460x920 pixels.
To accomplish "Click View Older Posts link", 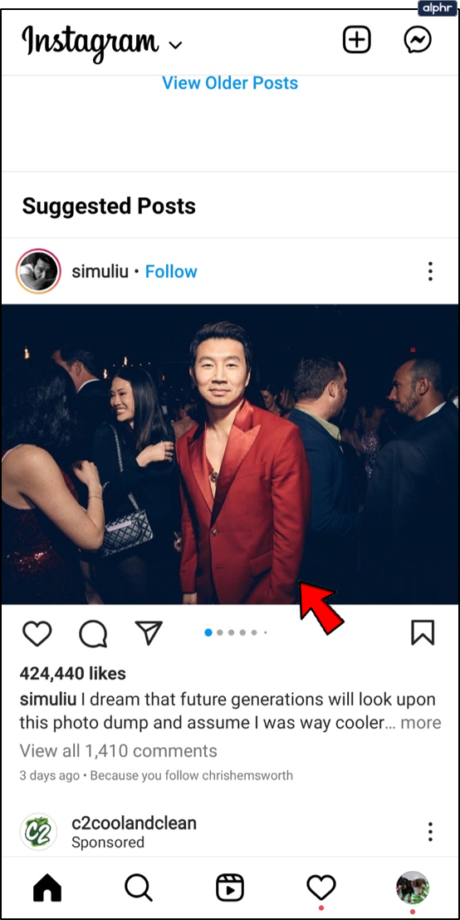I will click(230, 82).
